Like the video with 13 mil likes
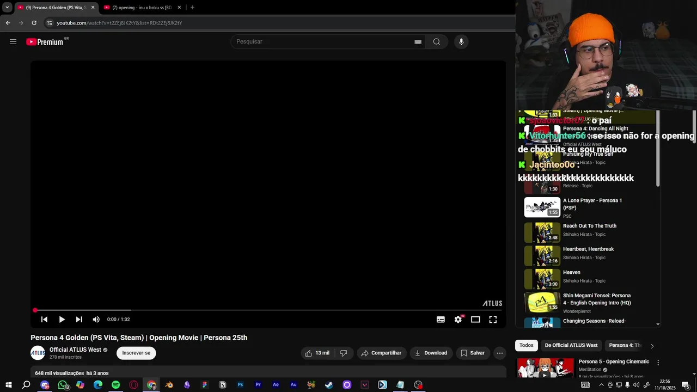The width and height of the screenshot is (697, 392). [x=317, y=353]
